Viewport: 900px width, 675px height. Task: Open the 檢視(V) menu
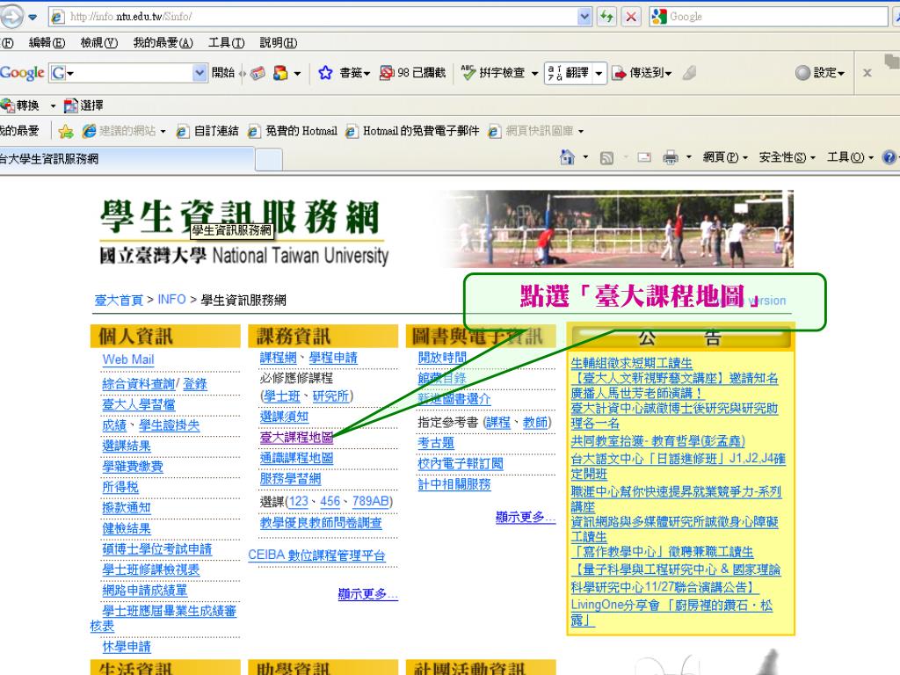pyautogui.click(x=99, y=42)
